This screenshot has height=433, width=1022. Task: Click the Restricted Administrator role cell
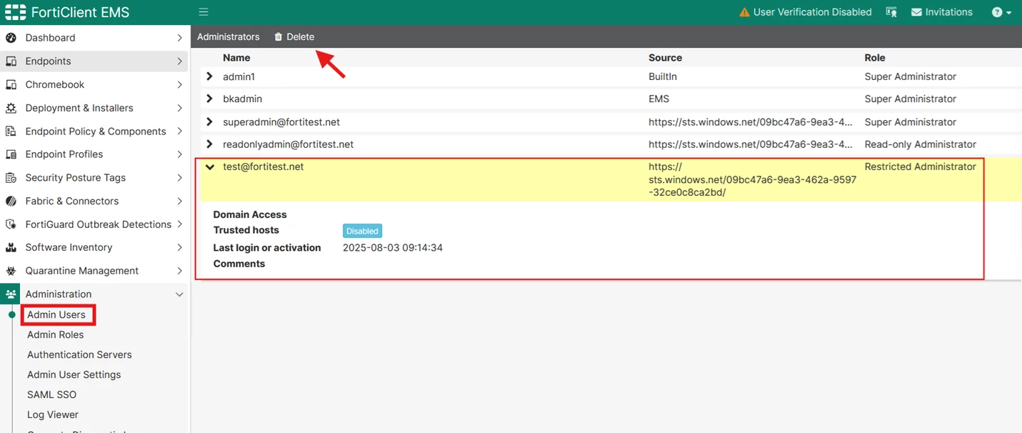point(920,166)
